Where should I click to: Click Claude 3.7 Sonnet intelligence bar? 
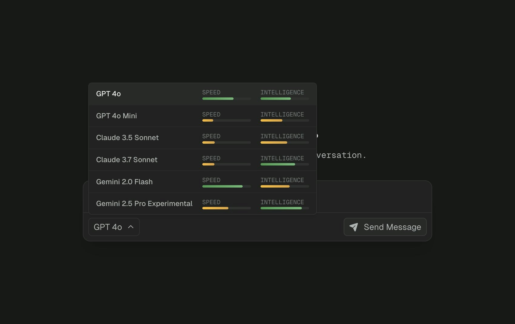285,164
